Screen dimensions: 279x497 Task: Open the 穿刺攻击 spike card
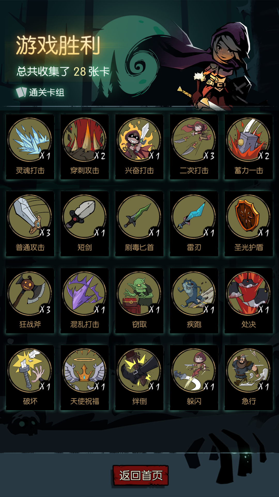[85, 147]
